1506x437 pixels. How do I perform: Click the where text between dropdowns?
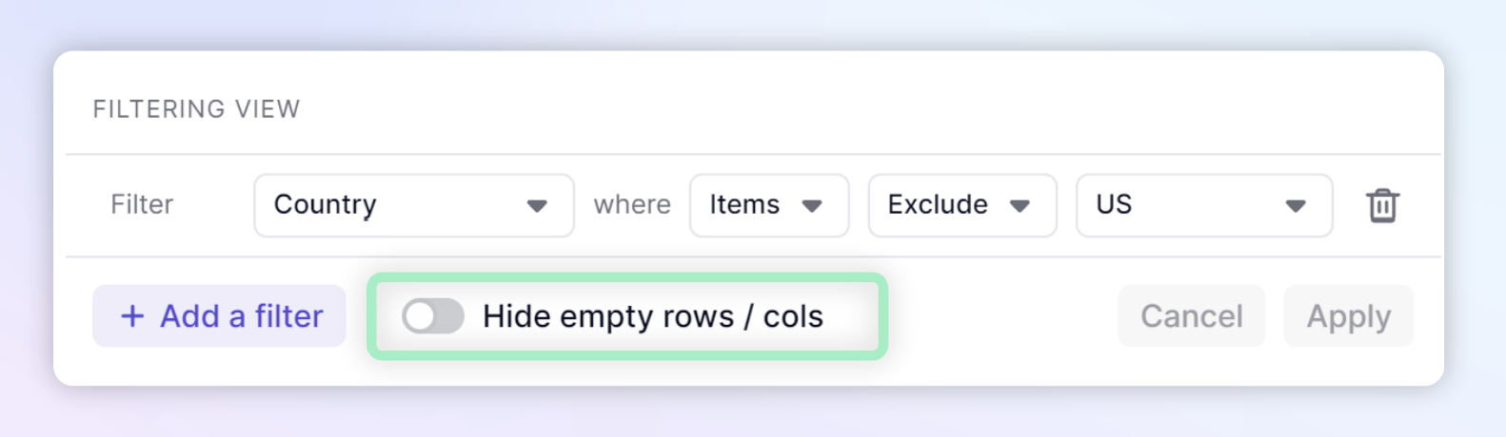coord(632,204)
